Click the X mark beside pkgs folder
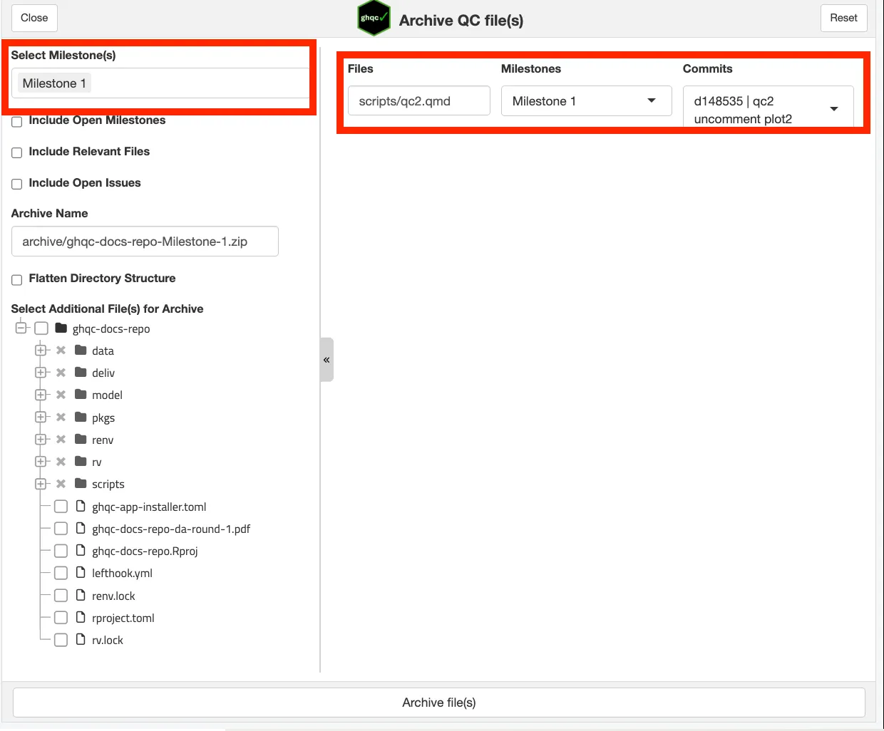The height and width of the screenshot is (731, 884). coord(61,418)
